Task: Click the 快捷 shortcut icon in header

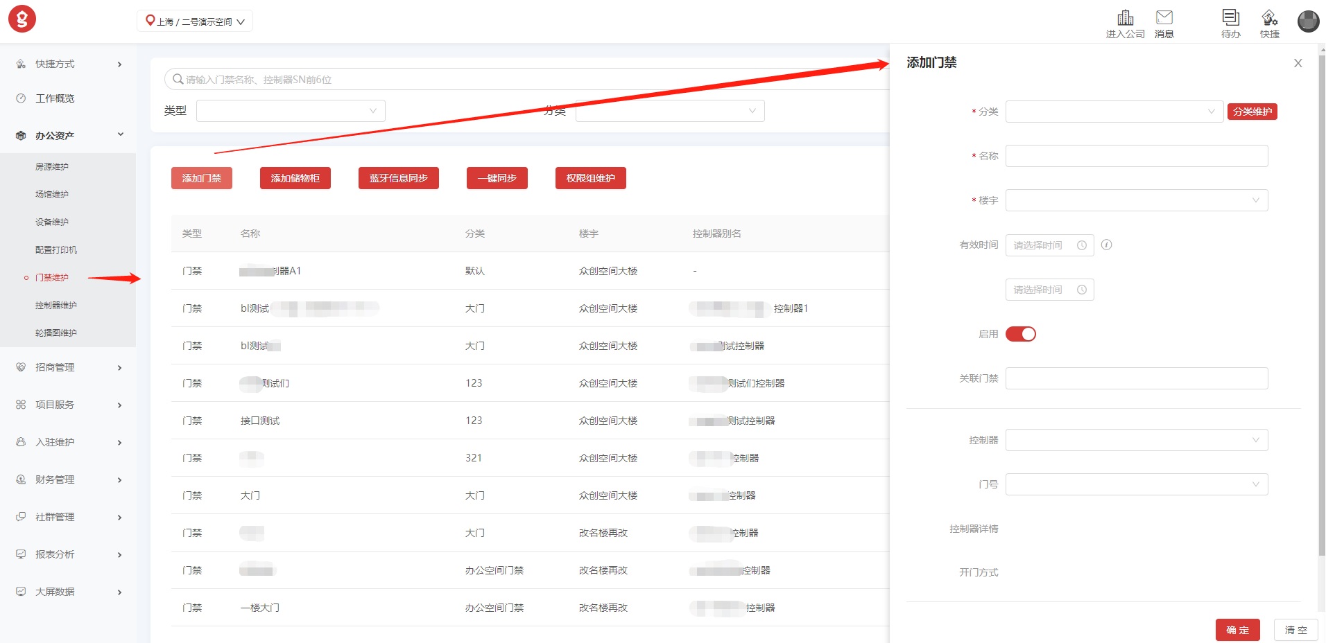Action: (1269, 18)
